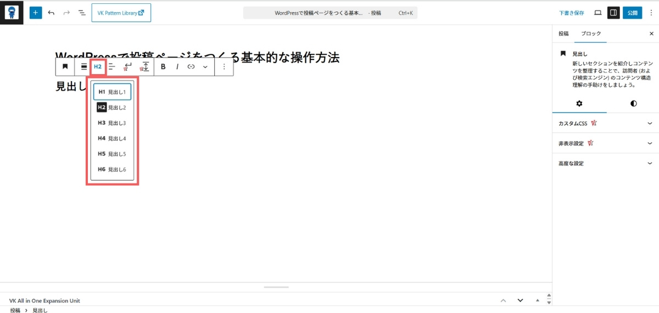Save draft with 下書き保存
Screen dimensions: 659x313
(572, 13)
